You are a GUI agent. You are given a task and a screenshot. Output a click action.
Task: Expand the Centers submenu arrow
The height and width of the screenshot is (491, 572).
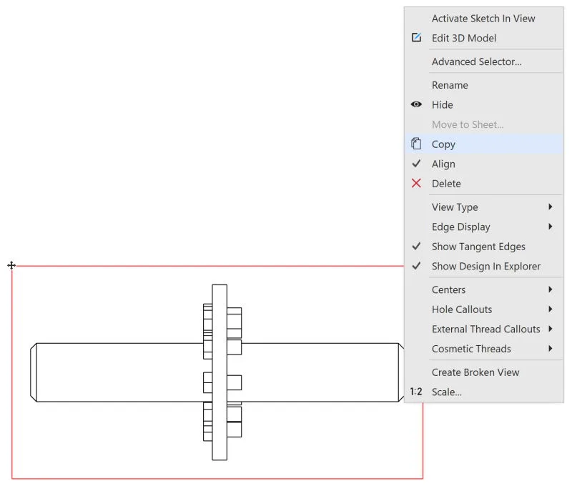pos(551,289)
